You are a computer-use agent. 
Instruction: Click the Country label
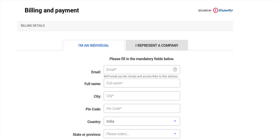click(x=94, y=122)
